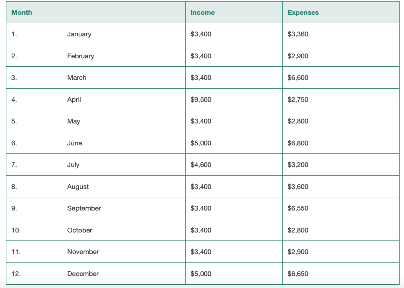
Task: Select July's $4,600 income cell
Action: point(234,165)
